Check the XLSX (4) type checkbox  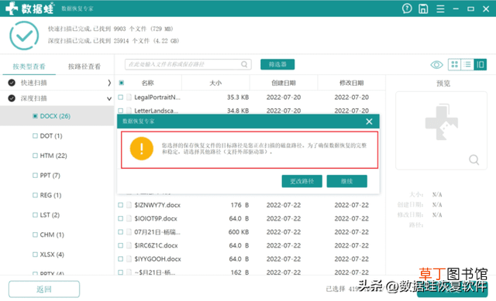[35, 255]
